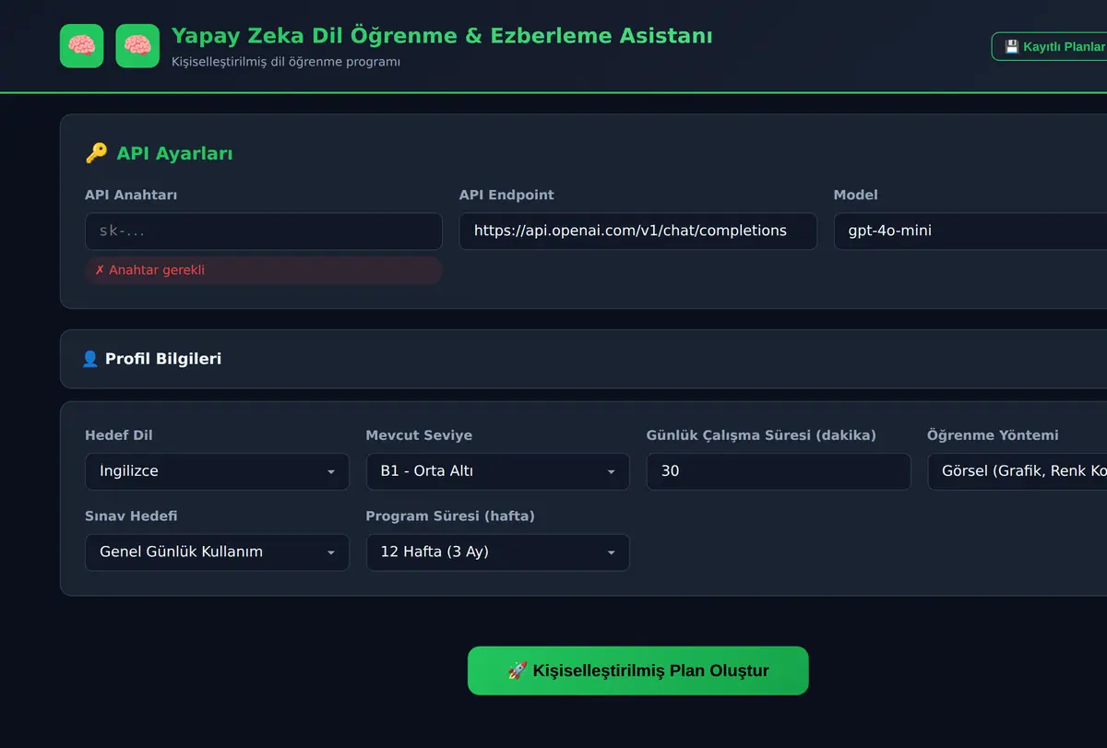Expand the Program Süresi dropdown
1107x748 pixels.
click(497, 552)
